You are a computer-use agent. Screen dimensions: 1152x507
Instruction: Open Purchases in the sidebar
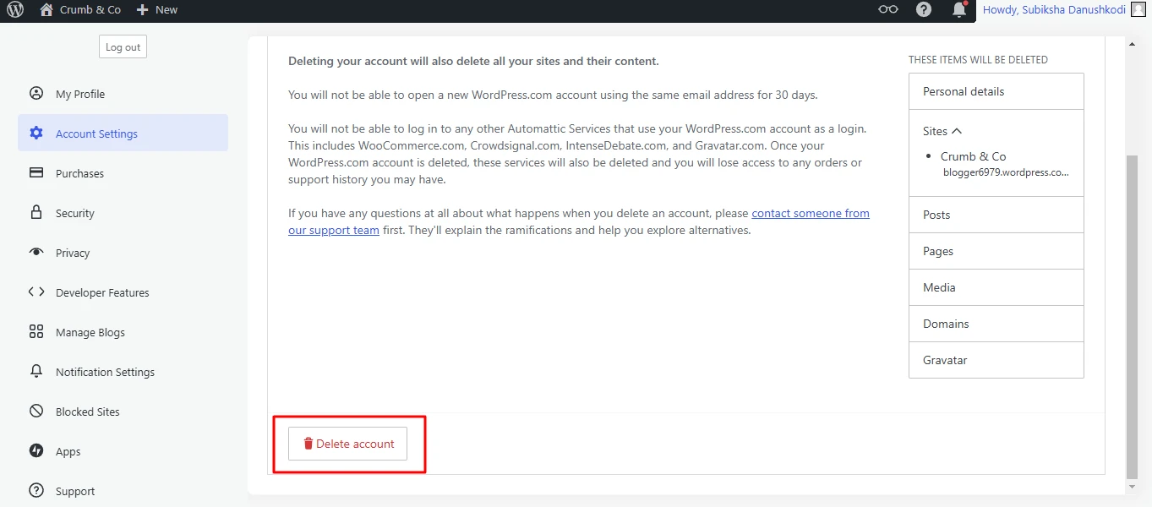(x=79, y=173)
